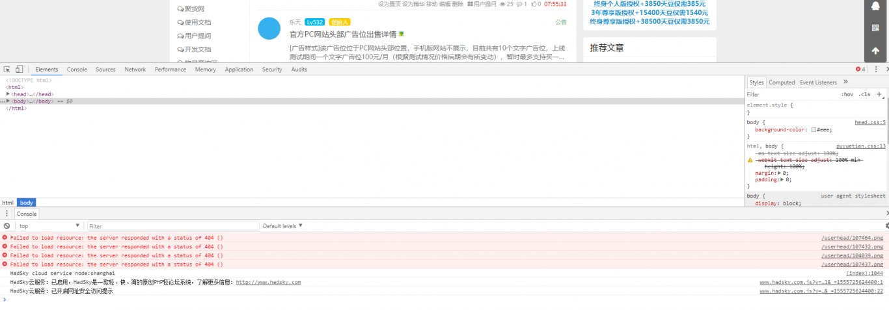
Task: Expand the body element node
Action: point(8,101)
